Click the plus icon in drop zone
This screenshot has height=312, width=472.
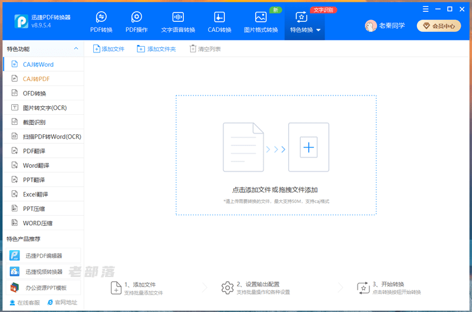(309, 147)
